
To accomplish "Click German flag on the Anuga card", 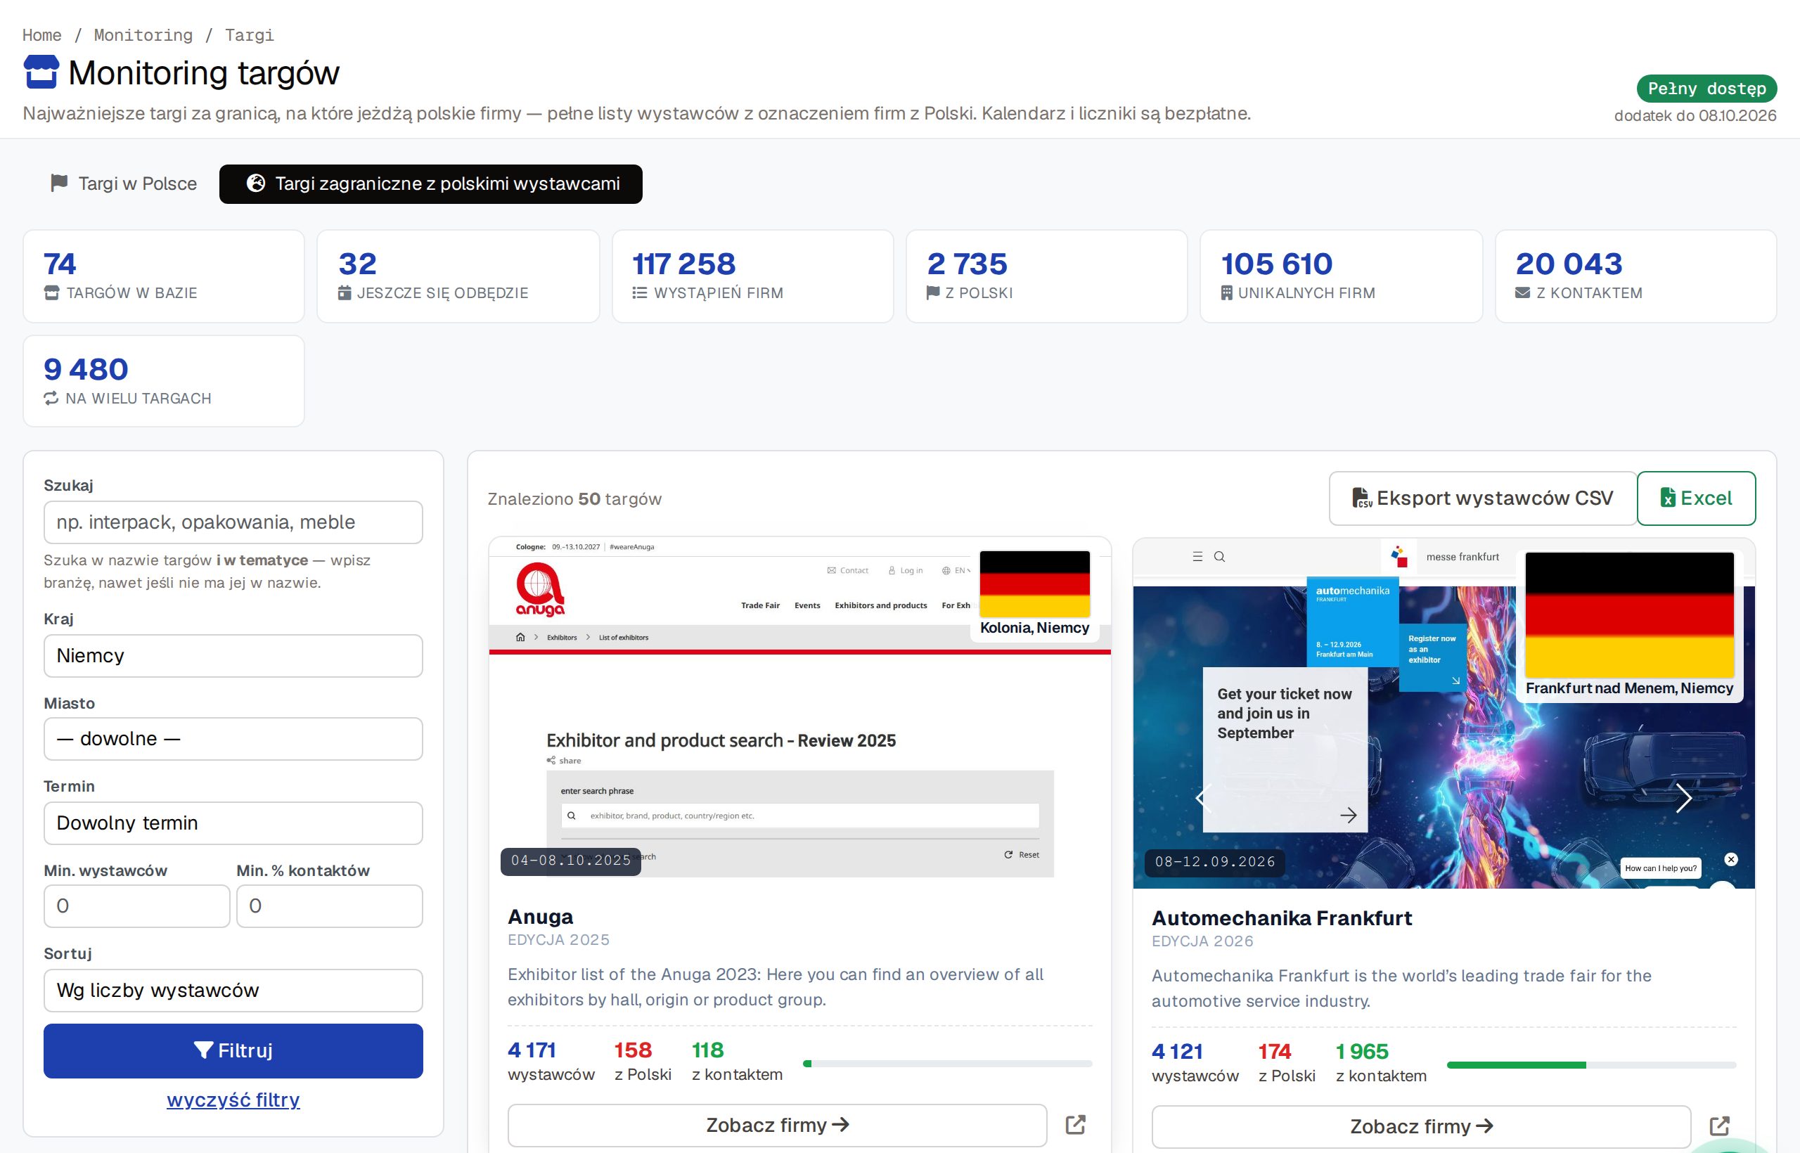I will coord(1034,584).
